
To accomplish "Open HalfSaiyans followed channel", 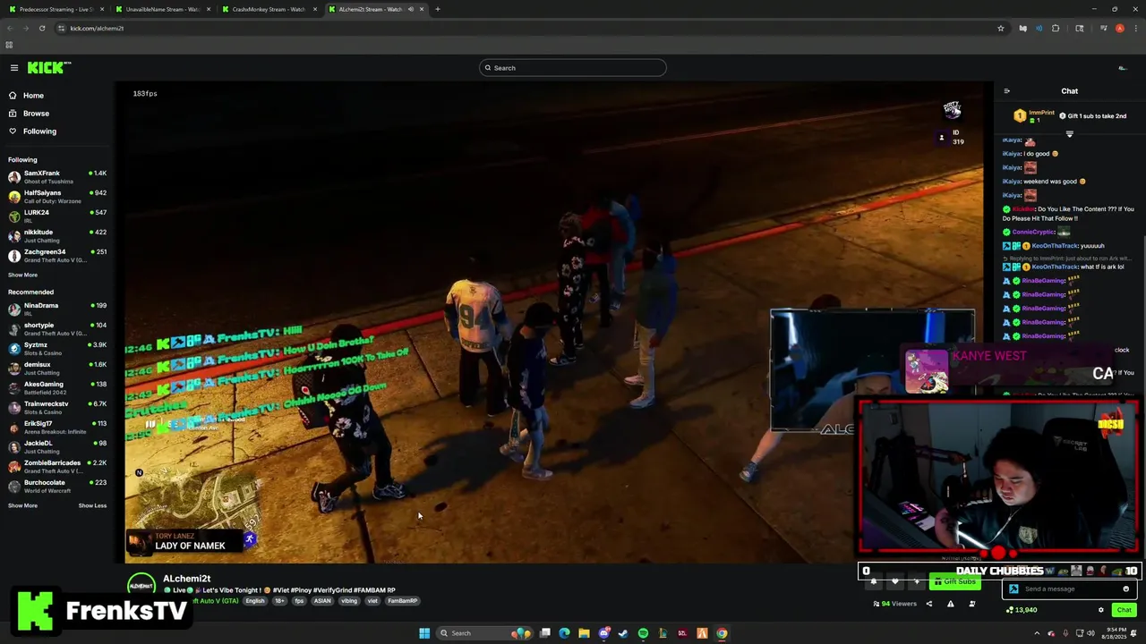I will point(57,197).
